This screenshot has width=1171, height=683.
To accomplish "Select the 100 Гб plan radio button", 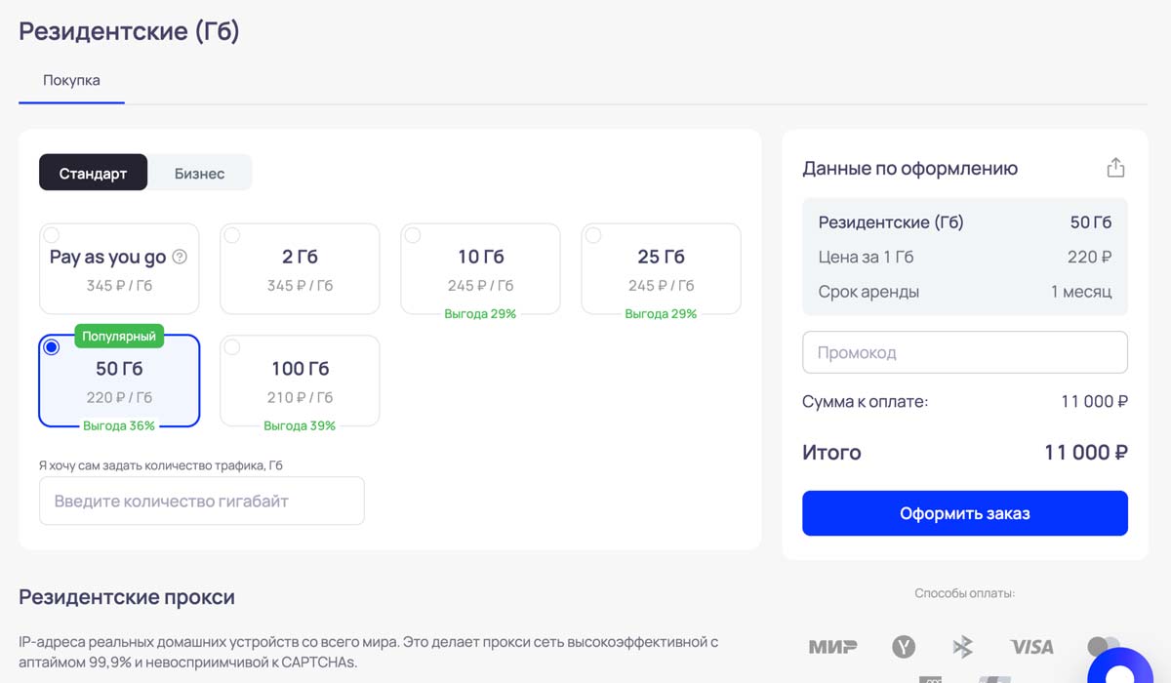I will click(232, 347).
